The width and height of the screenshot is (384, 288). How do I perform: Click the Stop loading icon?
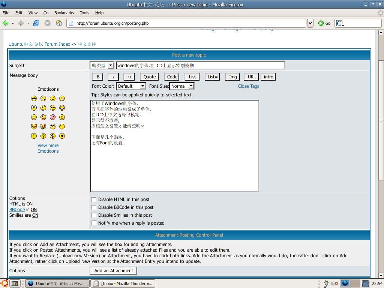point(48,23)
